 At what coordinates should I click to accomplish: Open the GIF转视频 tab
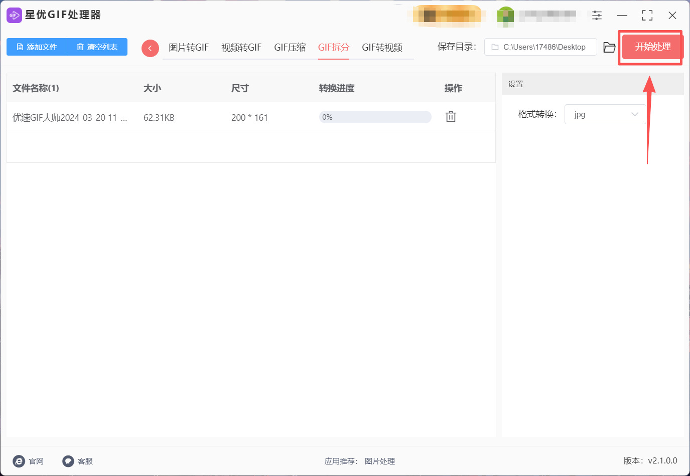[382, 48]
